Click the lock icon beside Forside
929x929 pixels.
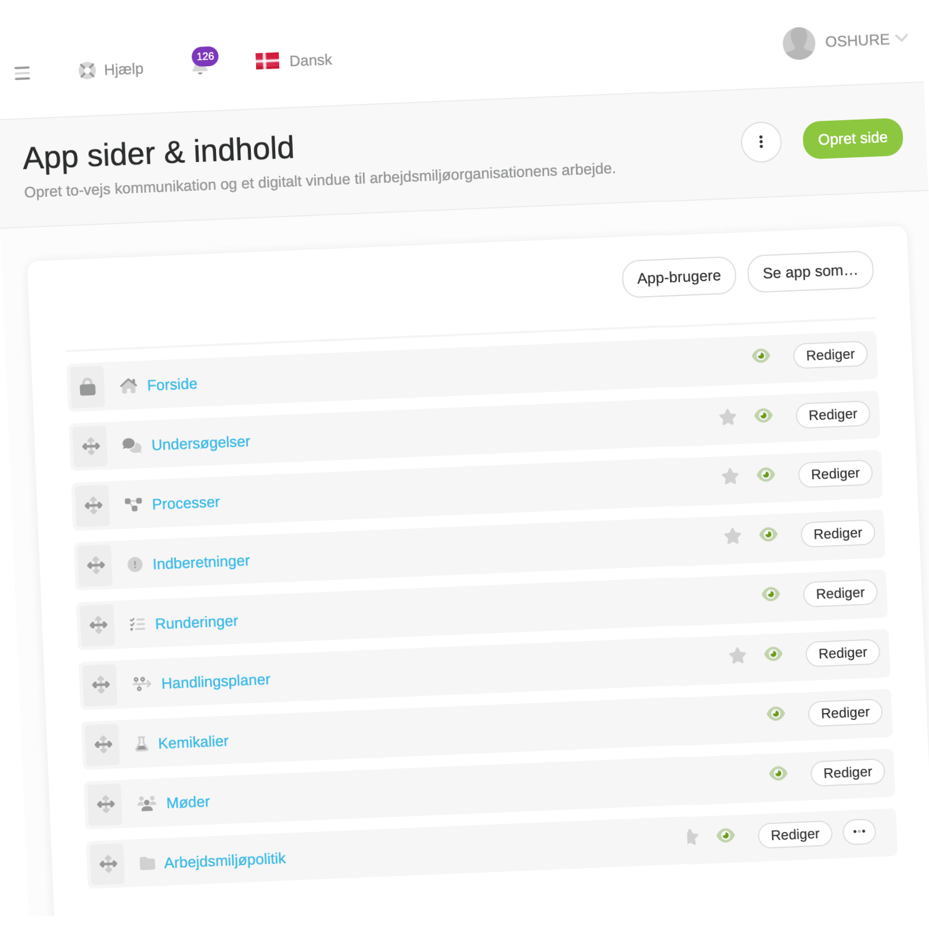point(88,387)
